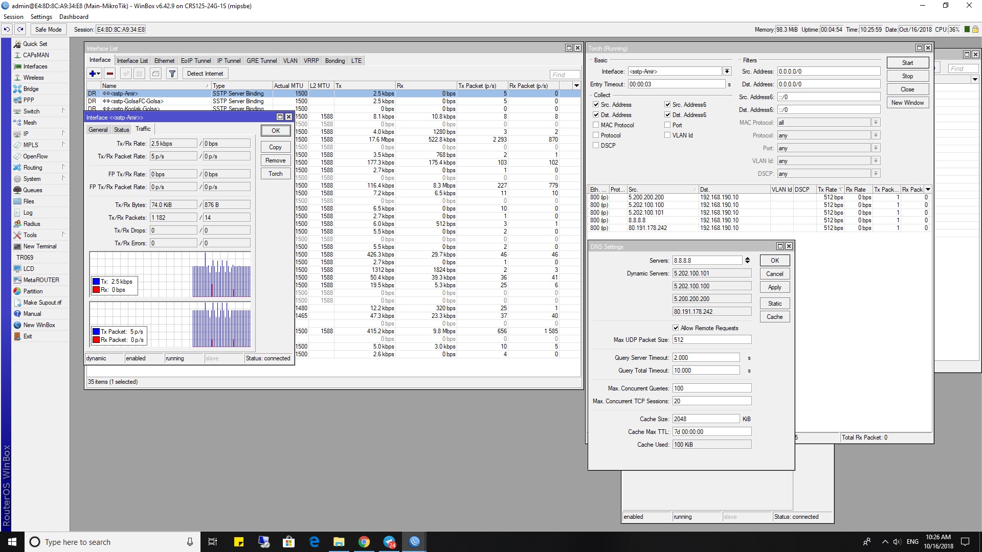The image size is (982, 552).
Task: Open New Terminal from sidebar
Action: (39, 246)
